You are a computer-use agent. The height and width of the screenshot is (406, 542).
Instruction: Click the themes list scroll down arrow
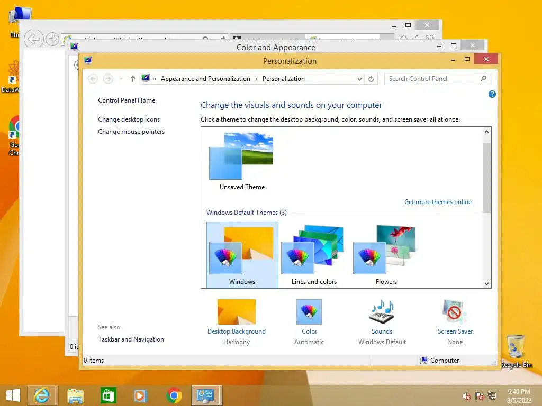click(x=486, y=284)
